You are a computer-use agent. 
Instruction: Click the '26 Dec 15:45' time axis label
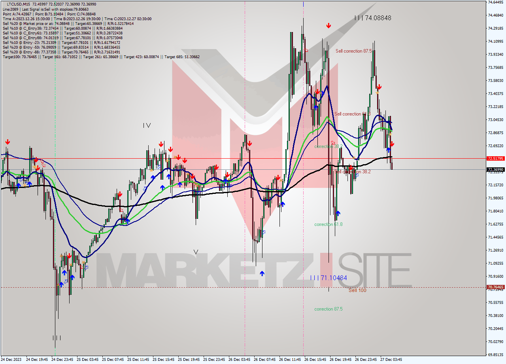(x=315, y=360)
